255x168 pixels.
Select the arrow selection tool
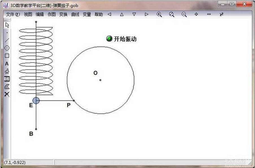tap(7, 25)
